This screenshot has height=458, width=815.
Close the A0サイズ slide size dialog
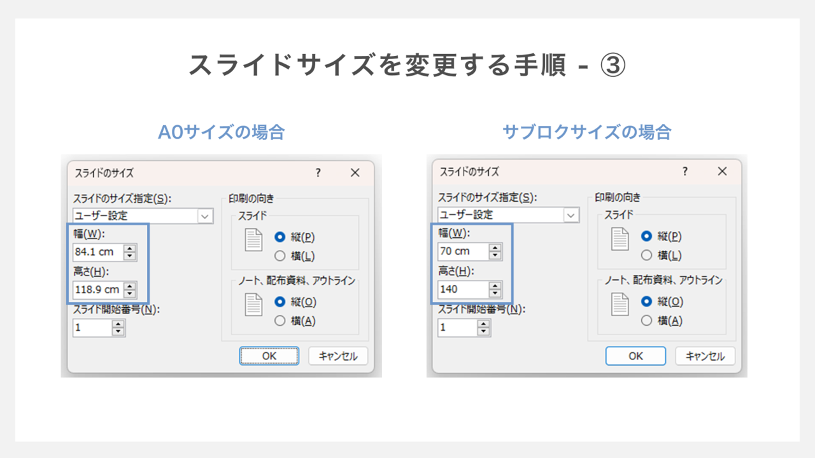(x=355, y=173)
